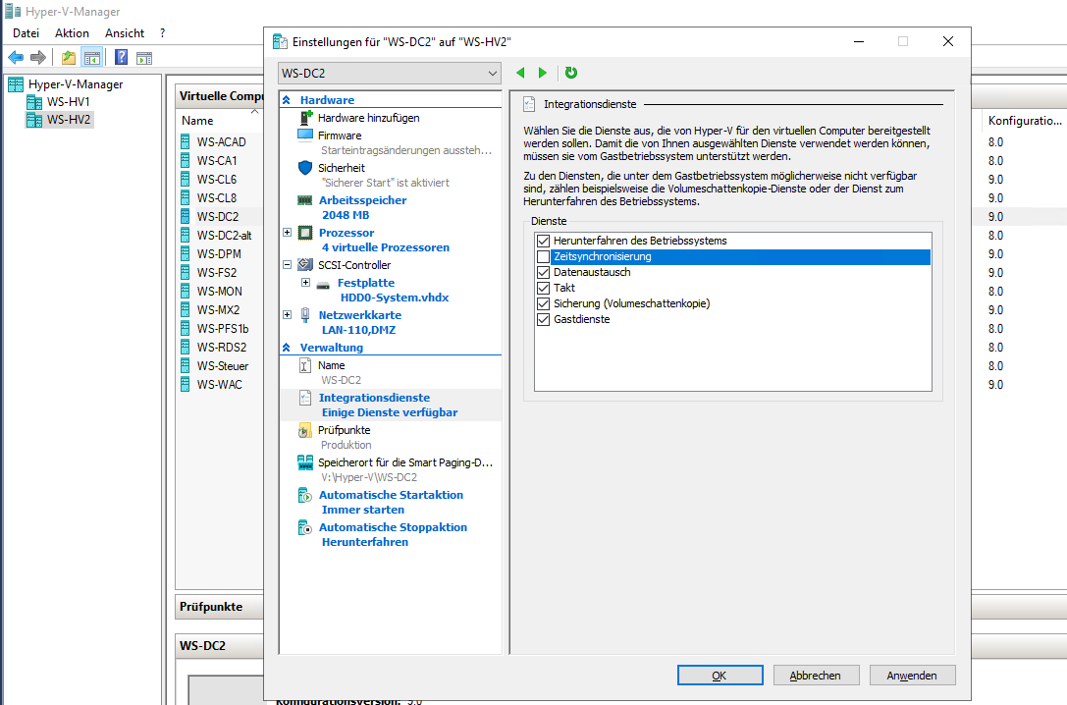Click the back arrow in Hyper-V-Manager toolbar
The width and height of the screenshot is (1067, 705).
coord(16,58)
